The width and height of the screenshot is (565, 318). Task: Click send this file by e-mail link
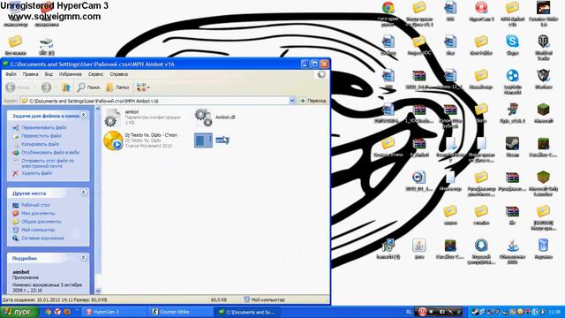(48, 163)
